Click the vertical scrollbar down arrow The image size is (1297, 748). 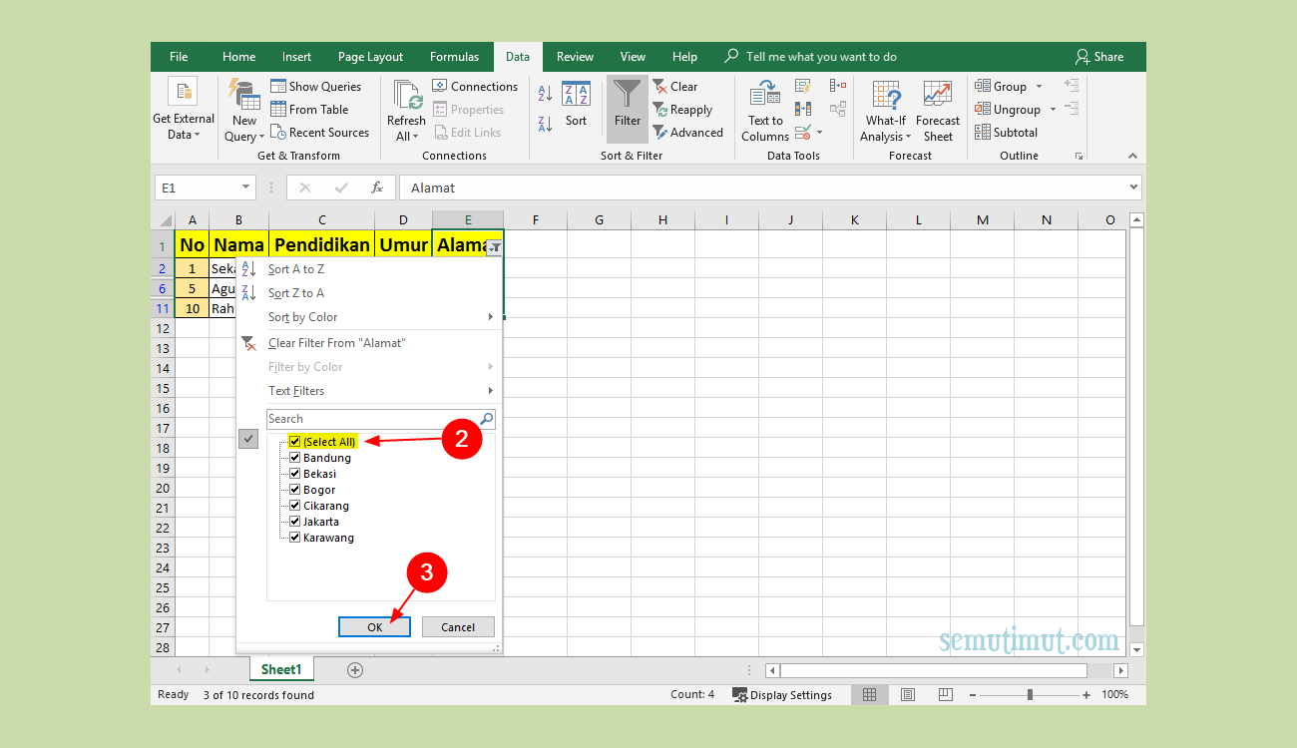coord(1136,649)
